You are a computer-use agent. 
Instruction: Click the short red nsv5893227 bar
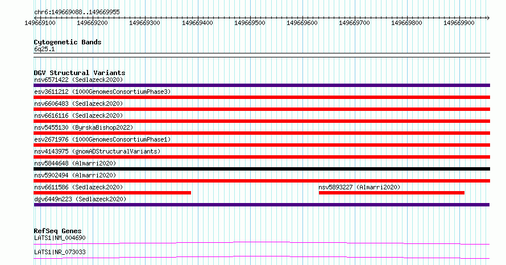coord(392,193)
